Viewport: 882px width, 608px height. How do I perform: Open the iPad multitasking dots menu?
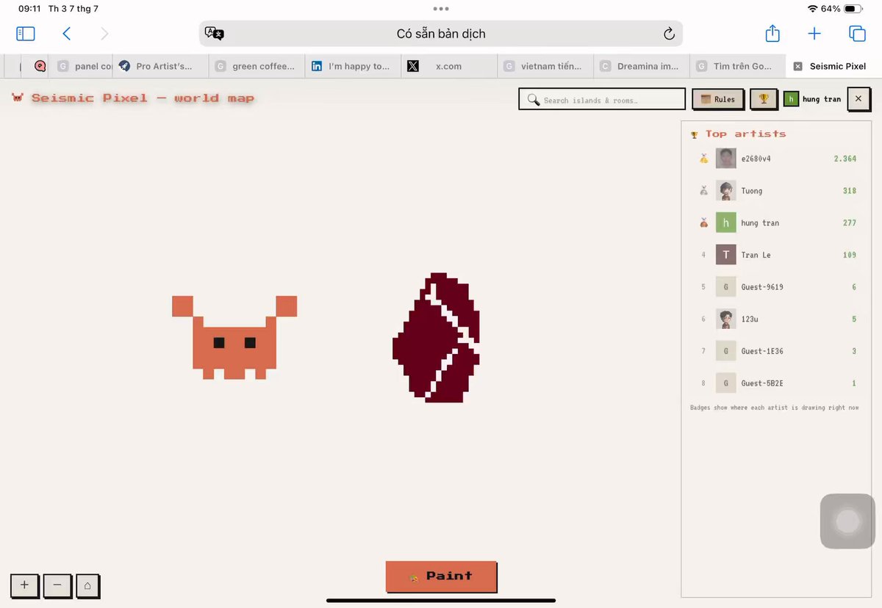pos(441,9)
